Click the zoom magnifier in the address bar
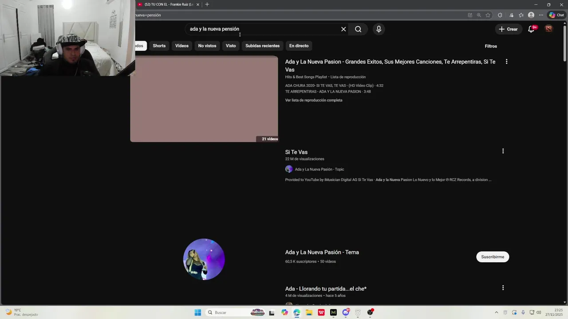Screen dimensions: 568x319 tap(479, 15)
